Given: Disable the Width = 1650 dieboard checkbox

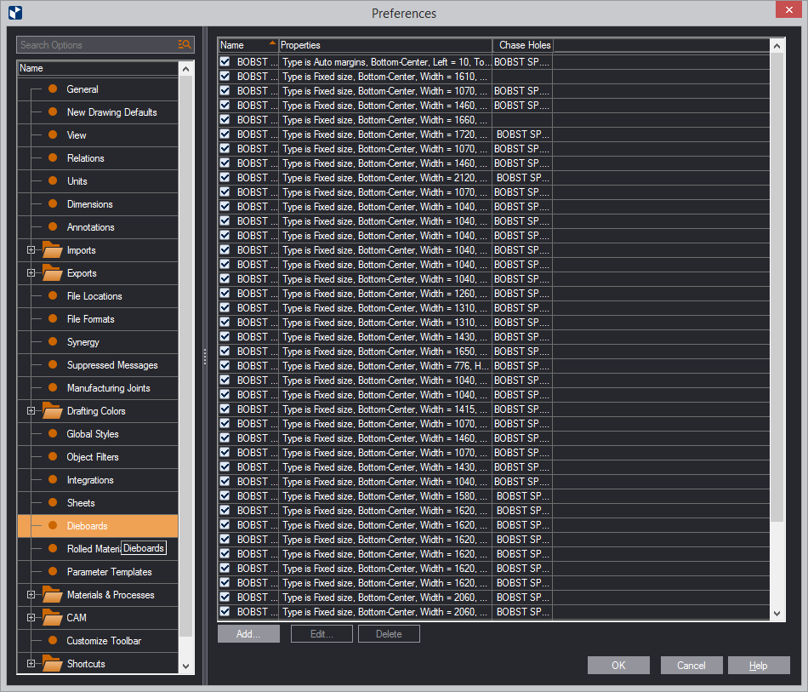Looking at the screenshot, I should (225, 352).
